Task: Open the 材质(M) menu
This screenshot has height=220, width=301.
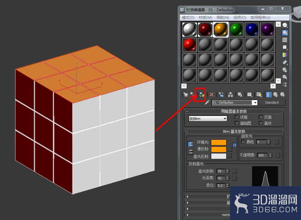Action: (x=205, y=17)
